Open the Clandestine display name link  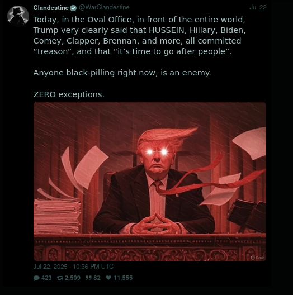click(x=51, y=8)
